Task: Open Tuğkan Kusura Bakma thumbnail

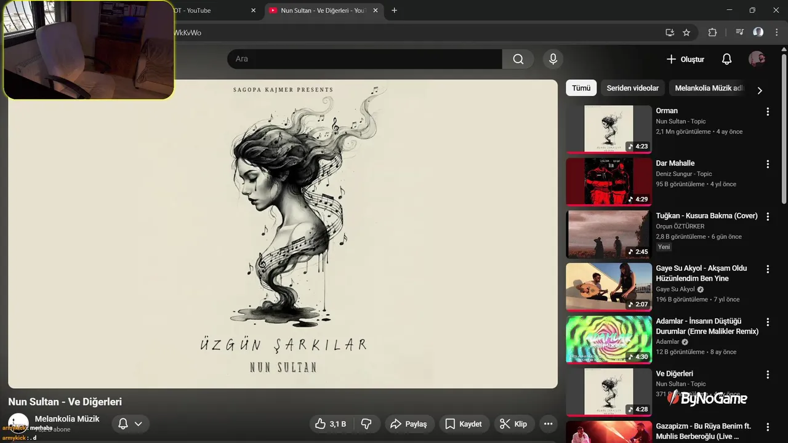Action: pyautogui.click(x=609, y=234)
